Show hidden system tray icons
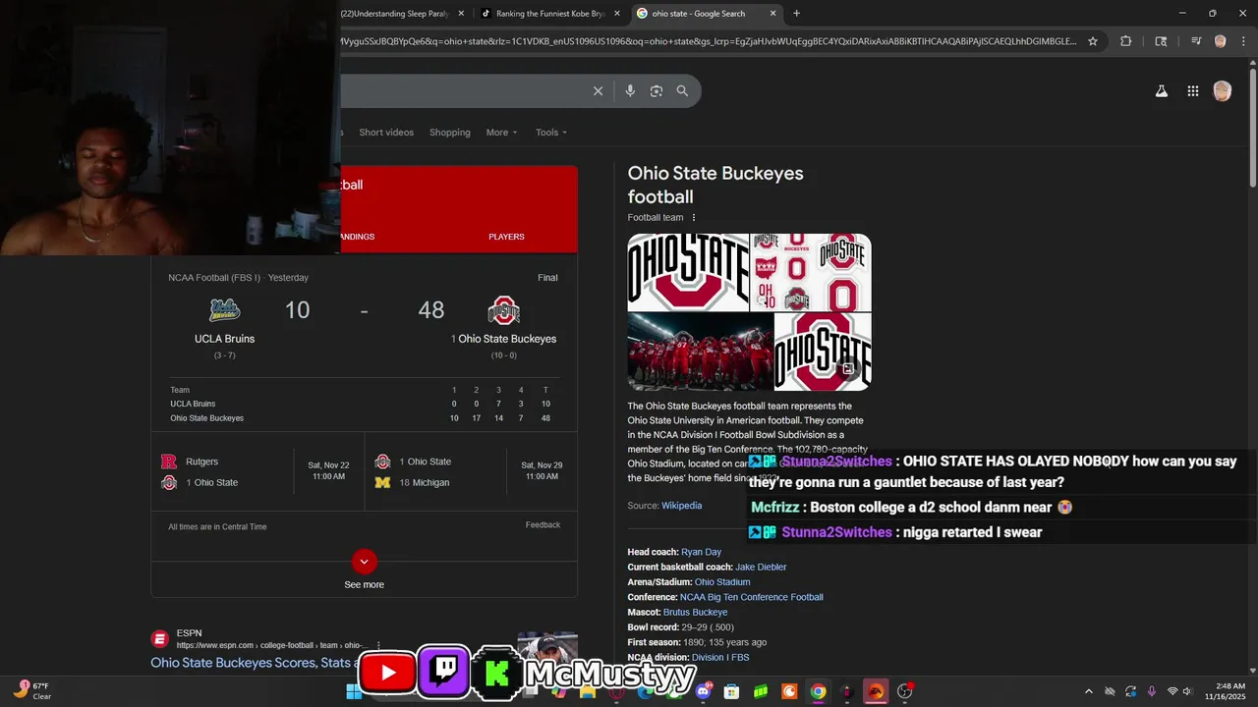This screenshot has height=707, width=1258. [1088, 691]
